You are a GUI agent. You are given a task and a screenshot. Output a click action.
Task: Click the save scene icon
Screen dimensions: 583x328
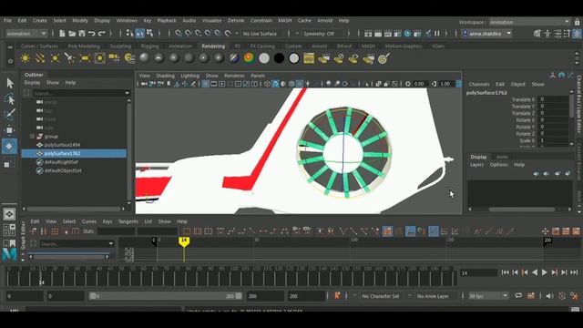82,34
